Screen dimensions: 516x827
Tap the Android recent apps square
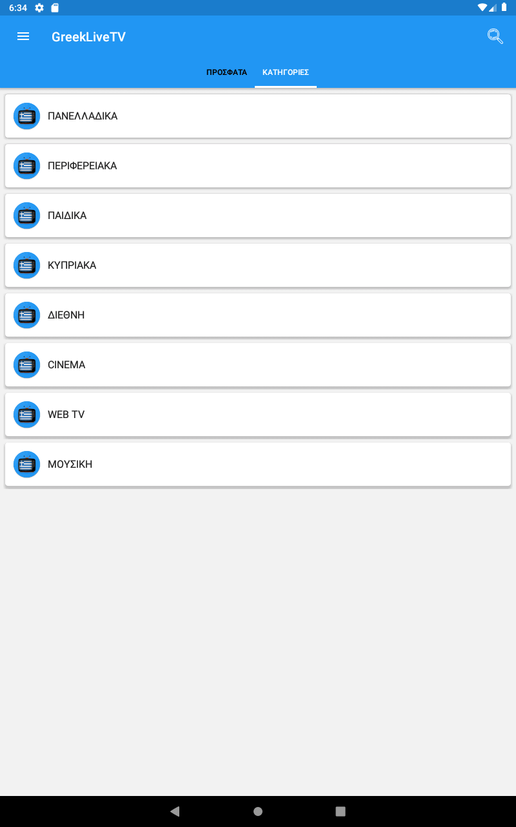coord(341,811)
